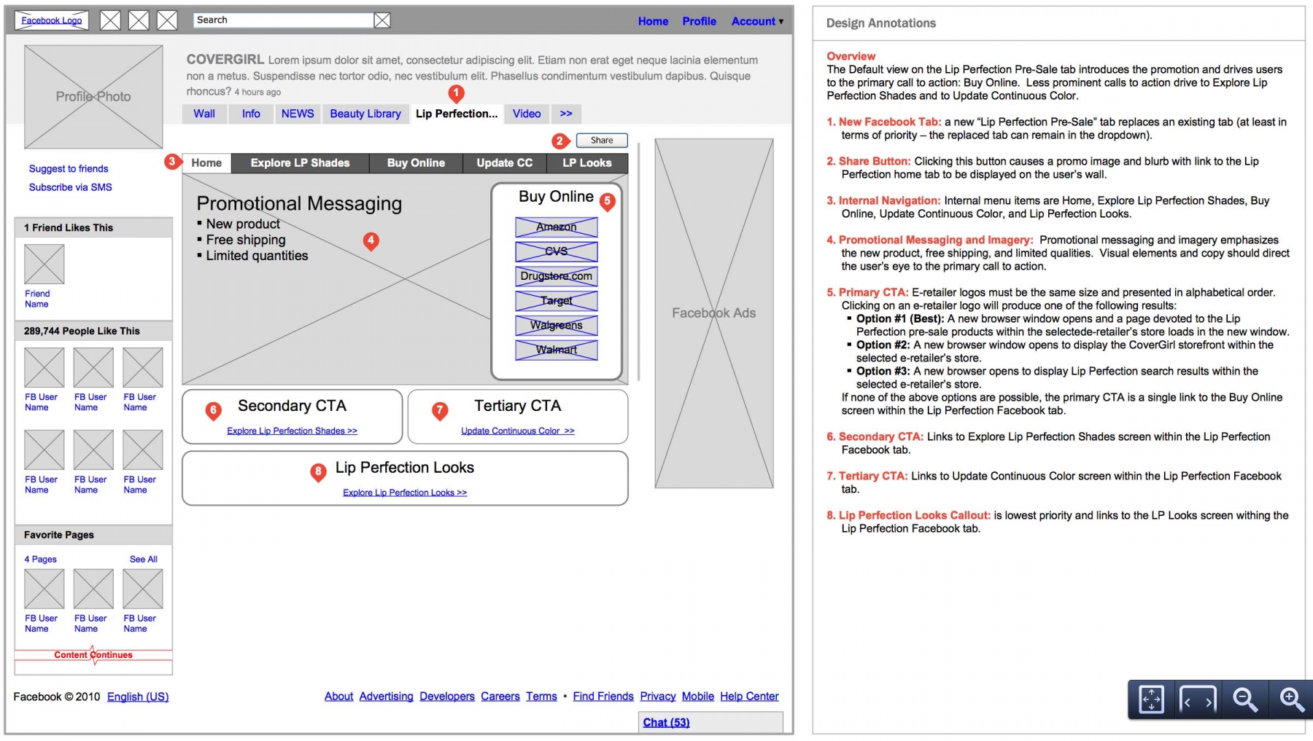This screenshot has height=741, width=1313.
Task: Click the search submit icon beside Search field
Action: (382, 20)
